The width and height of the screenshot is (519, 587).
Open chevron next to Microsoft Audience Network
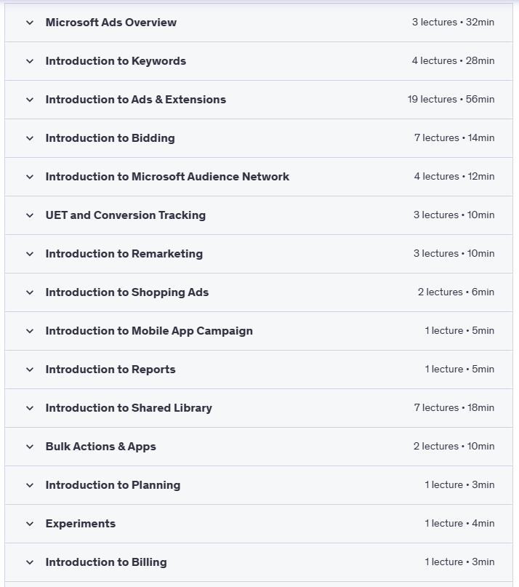(x=30, y=177)
